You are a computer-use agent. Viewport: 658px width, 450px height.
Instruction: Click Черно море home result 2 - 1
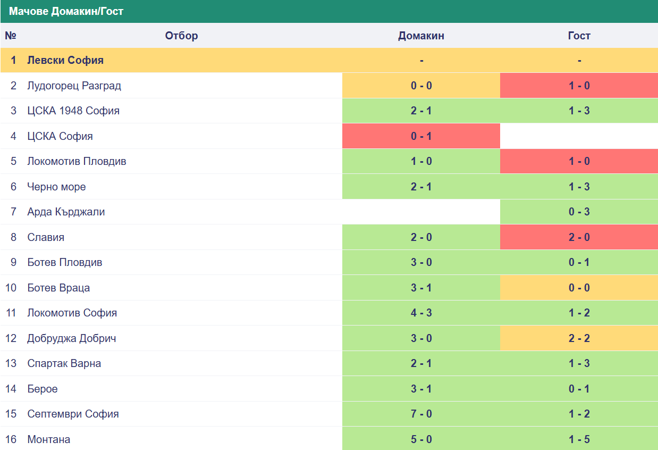421,187
